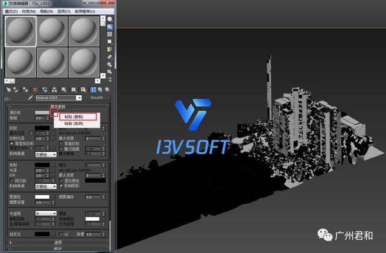Choose 粘贴 (实例) from context menu
Viewport: 386px width, 253px height.
pyautogui.click(x=77, y=123)
